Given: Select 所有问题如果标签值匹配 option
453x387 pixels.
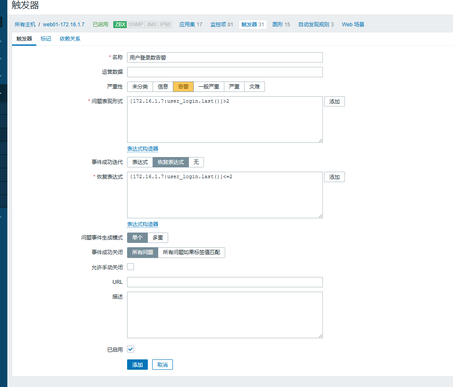Looking at the screenshot, I should coord(191,252).
